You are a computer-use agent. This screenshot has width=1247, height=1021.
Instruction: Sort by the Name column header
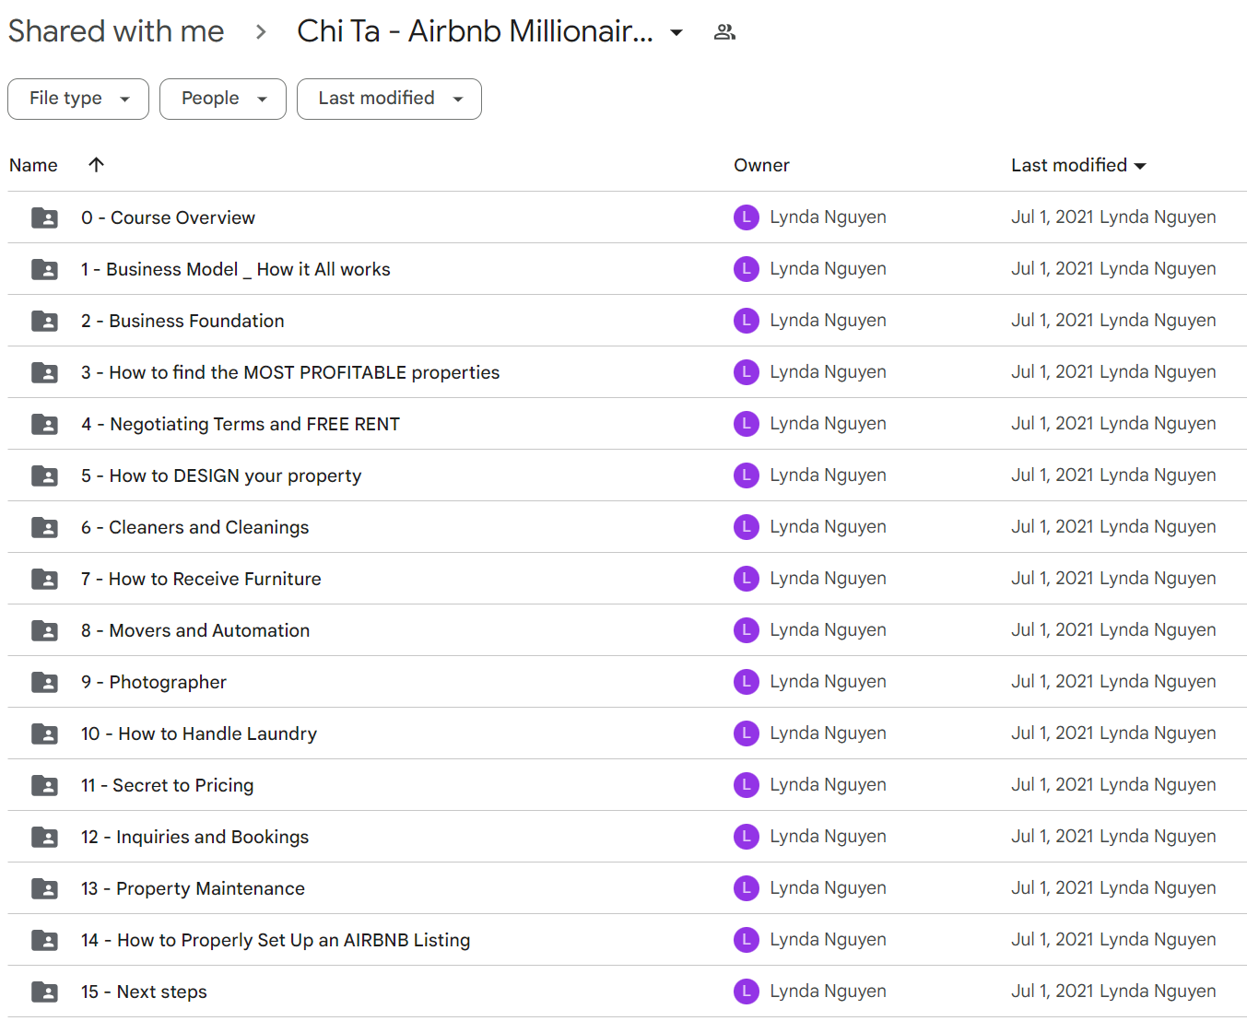(x=33, y=165)
